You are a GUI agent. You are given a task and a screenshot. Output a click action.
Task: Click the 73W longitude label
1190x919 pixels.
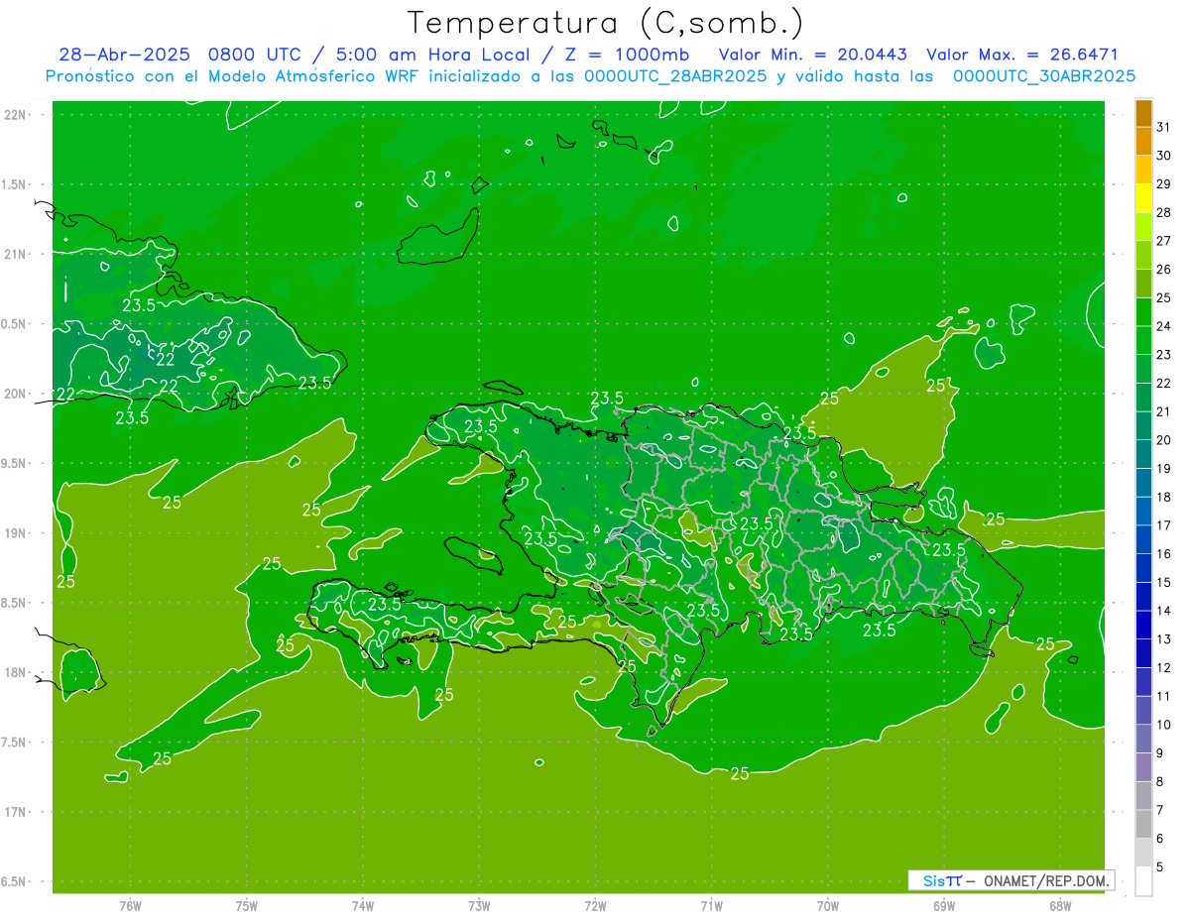pos(479,905)
